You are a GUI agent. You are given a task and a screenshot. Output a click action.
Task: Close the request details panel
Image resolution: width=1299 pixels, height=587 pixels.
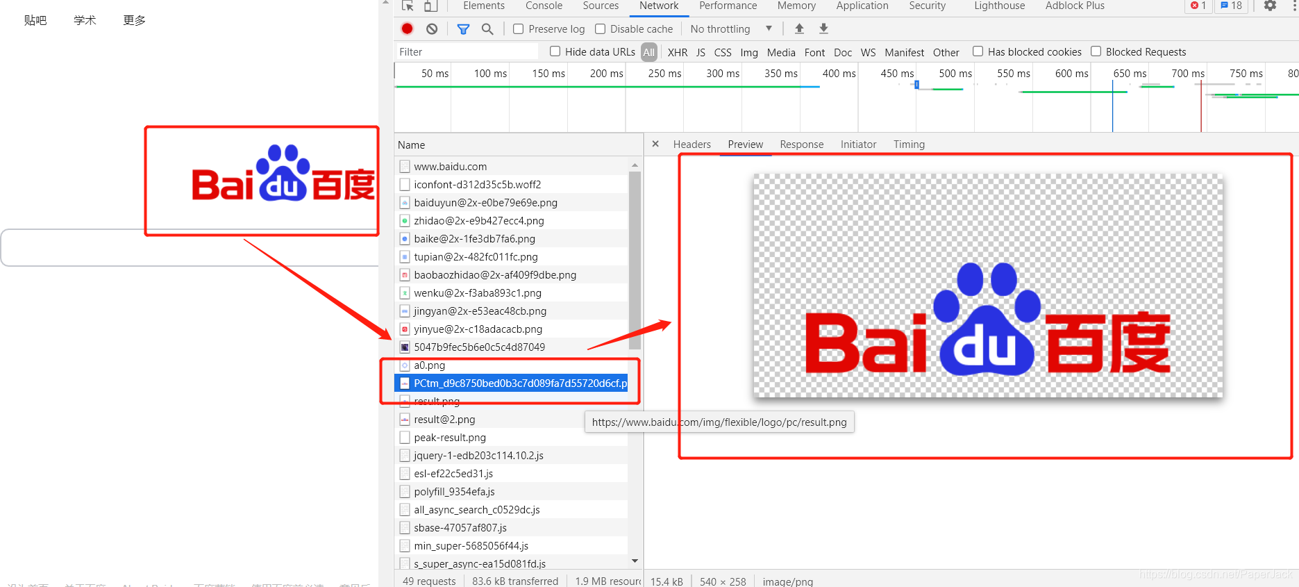click(655, 144)
